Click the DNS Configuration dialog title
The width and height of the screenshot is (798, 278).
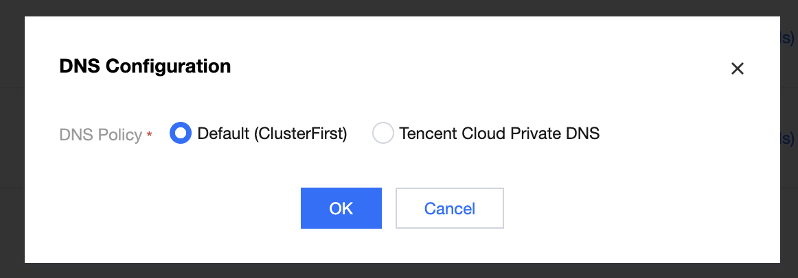(x=145, y=66)
